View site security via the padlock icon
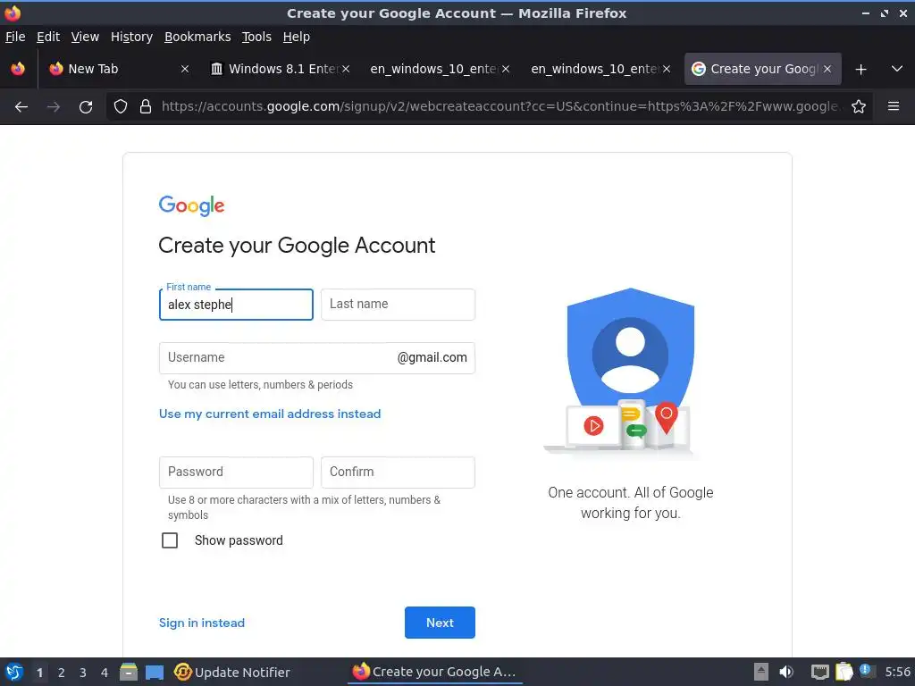Image resolution: width=915 pixels, height=686 pixels. (146, 106)
